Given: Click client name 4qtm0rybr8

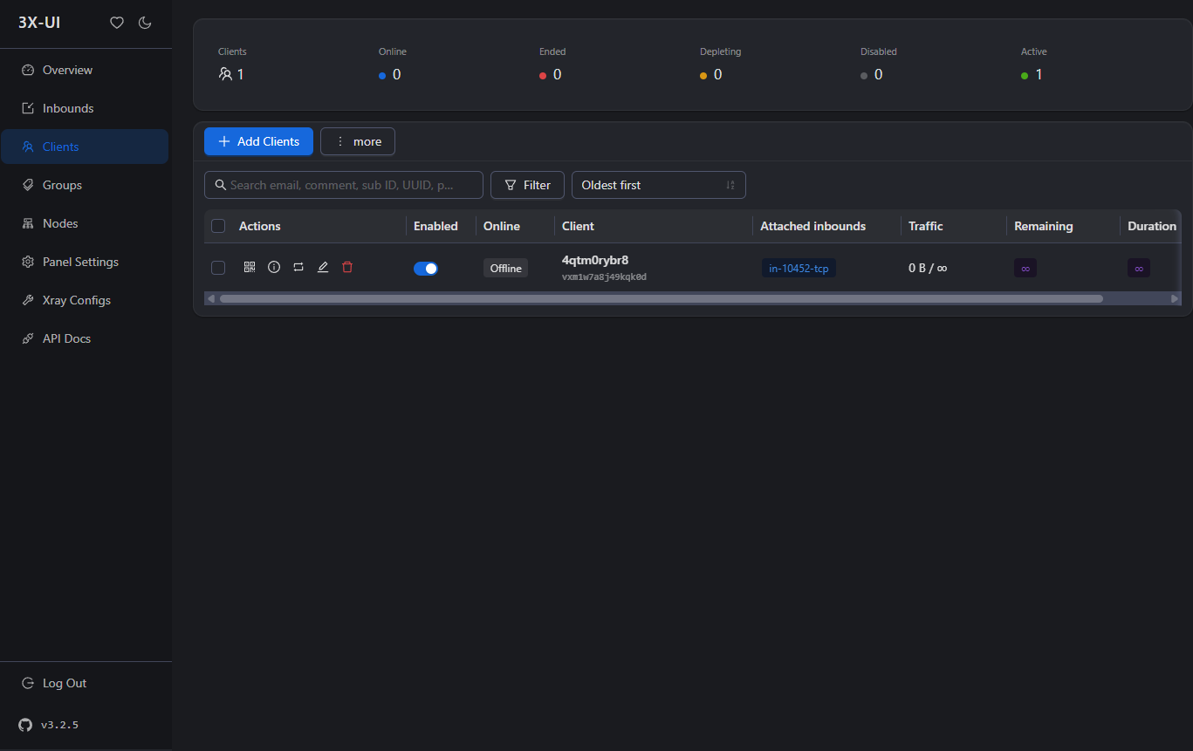Looking at the screenshot, I should [595, 260].
